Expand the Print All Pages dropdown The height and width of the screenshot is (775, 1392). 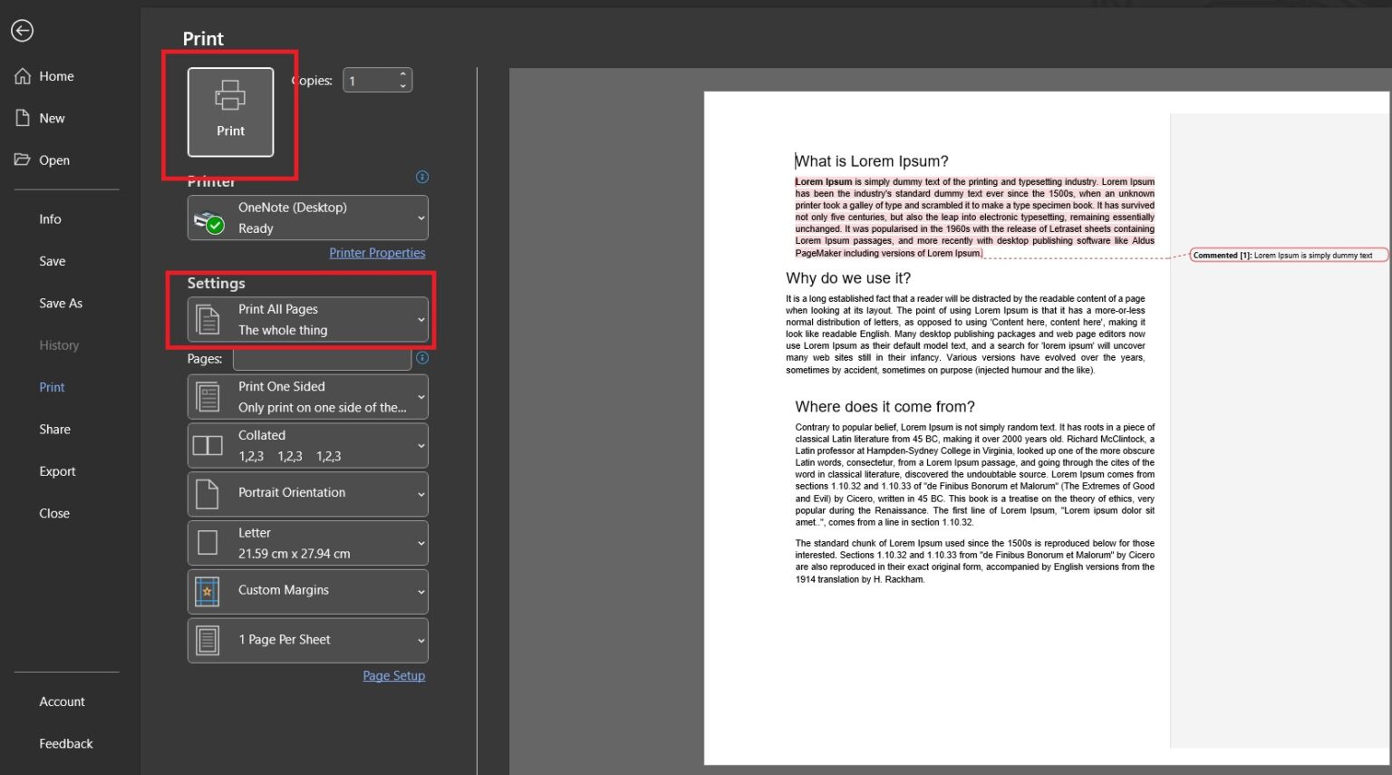tap(420, 319)
